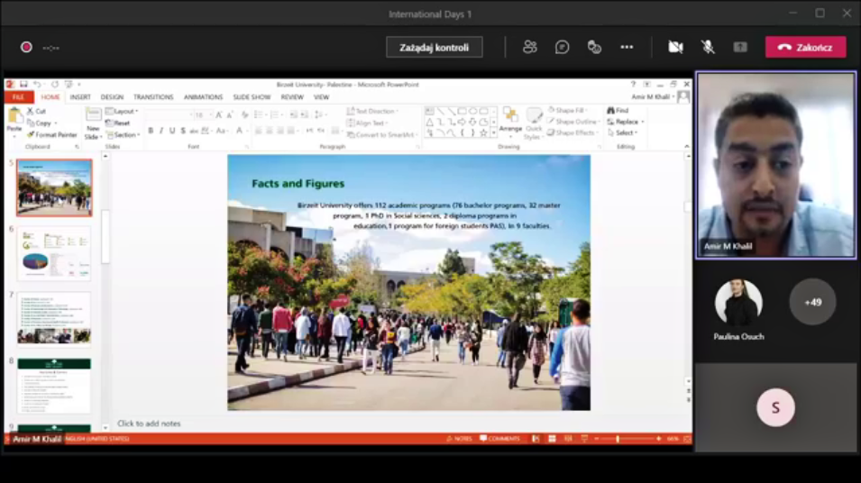Toggle Bold formatting

151,131
